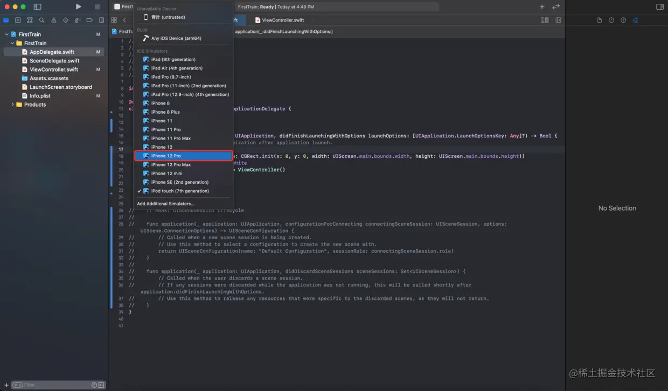The height and width of the screenshot is (391, 668).
Task: Show the Quick Help inspector
Action: click(x=623, y=20)
